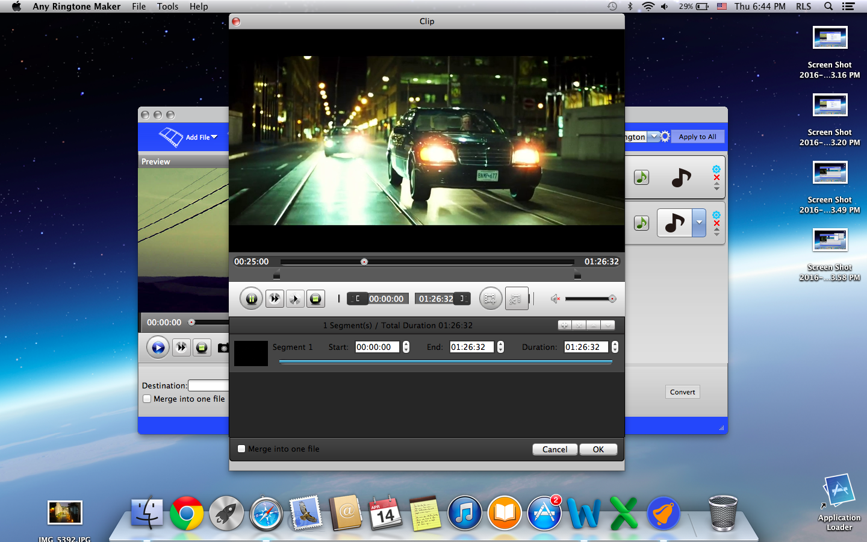The width and height of the screenshot is (867, 542).
Task: Click the Destination path field
Action: click(x=208, y=385)
